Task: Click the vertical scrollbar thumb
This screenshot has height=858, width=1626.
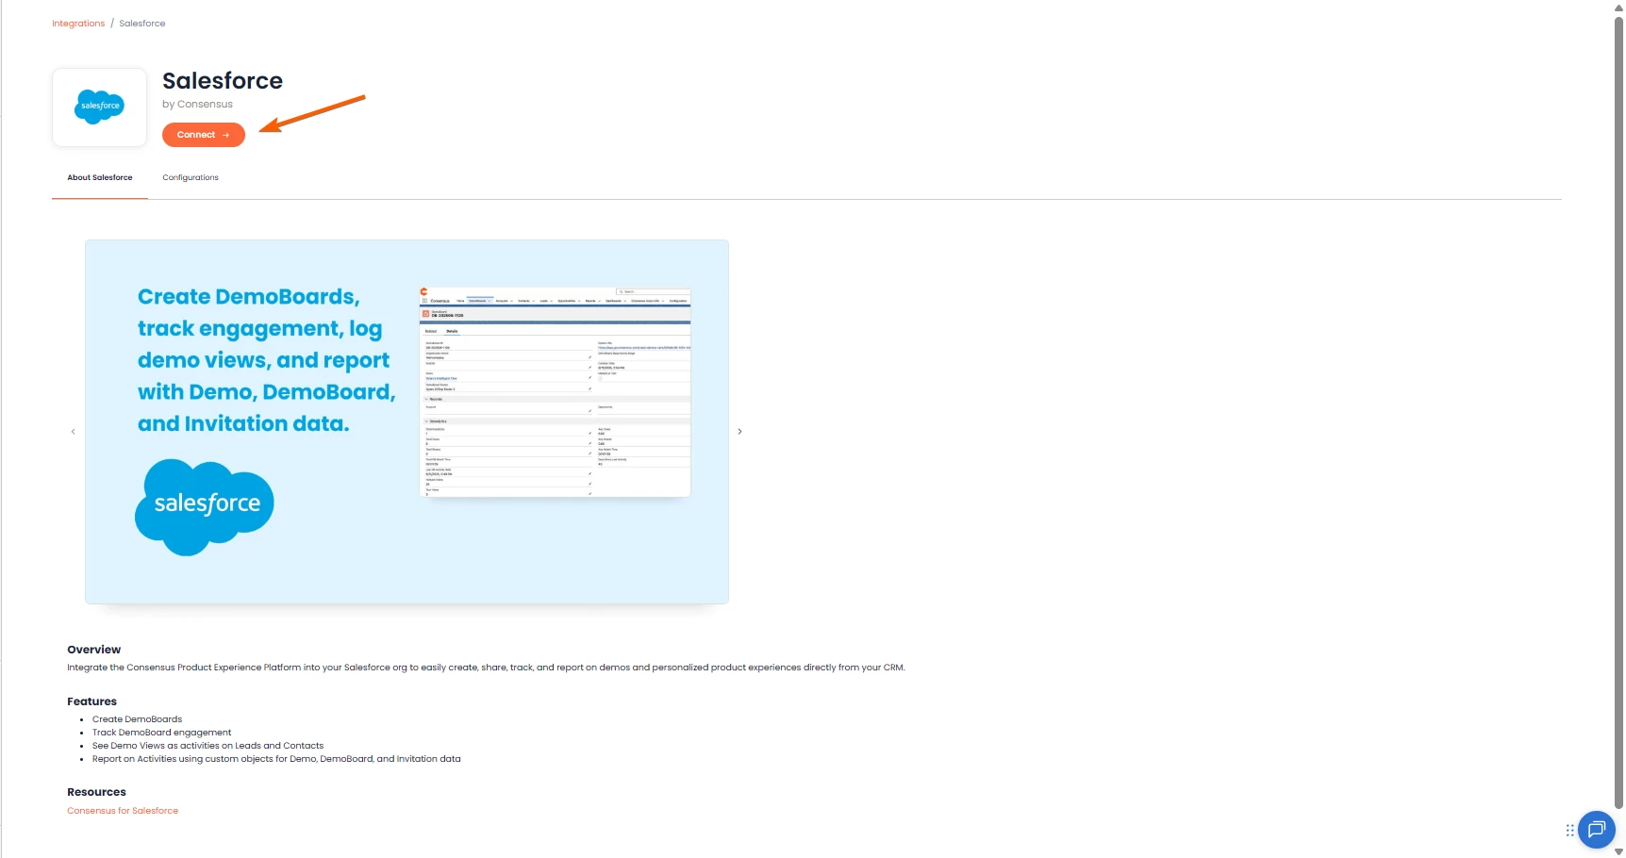Action: [1618, 412]
